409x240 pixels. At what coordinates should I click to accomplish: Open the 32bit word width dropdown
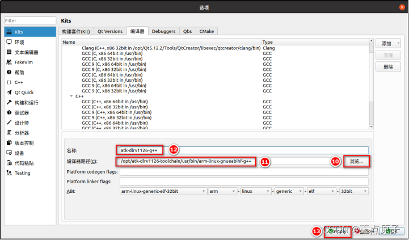(354, 191)
